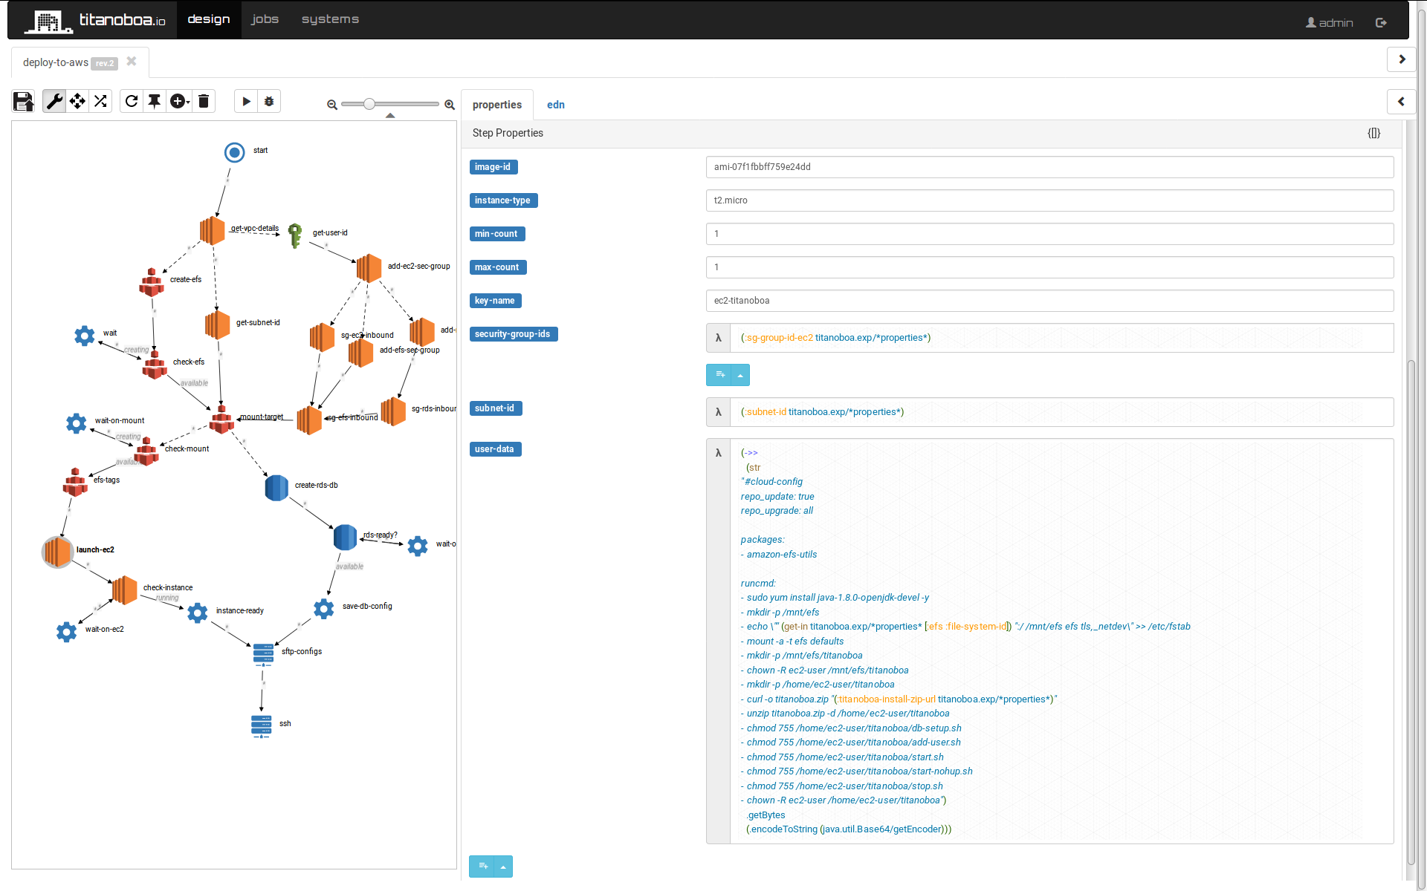Run the workflow with play button
The image size is (1427, 891).
coord(246,101)
